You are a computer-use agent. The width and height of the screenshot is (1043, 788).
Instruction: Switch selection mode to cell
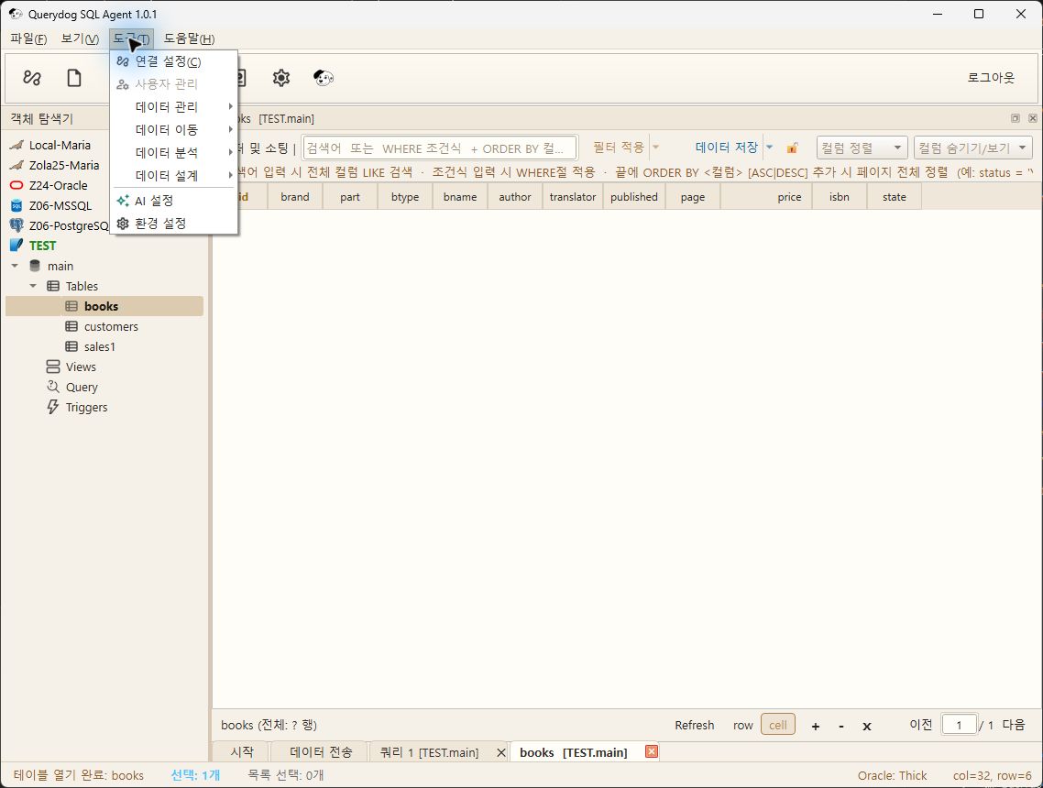778,725
